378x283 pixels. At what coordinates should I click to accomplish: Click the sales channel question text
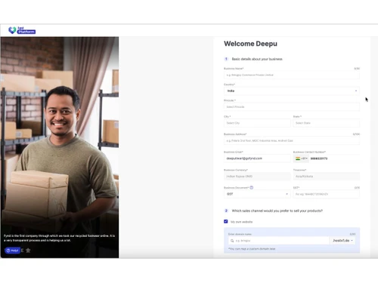click(277, 211)
